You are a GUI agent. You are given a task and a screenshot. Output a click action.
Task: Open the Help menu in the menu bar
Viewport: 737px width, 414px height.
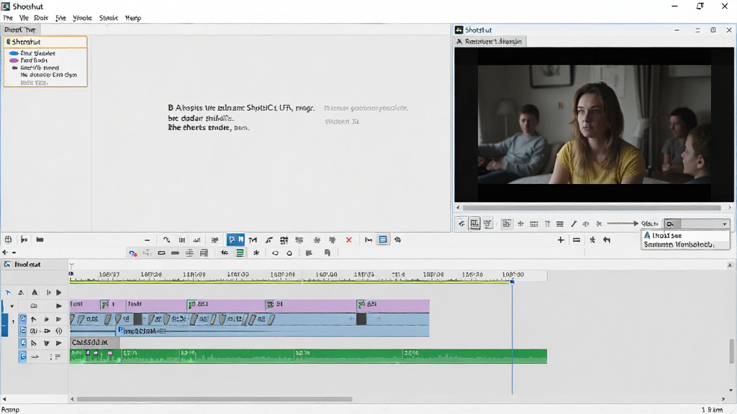click(x=133, y=18)
